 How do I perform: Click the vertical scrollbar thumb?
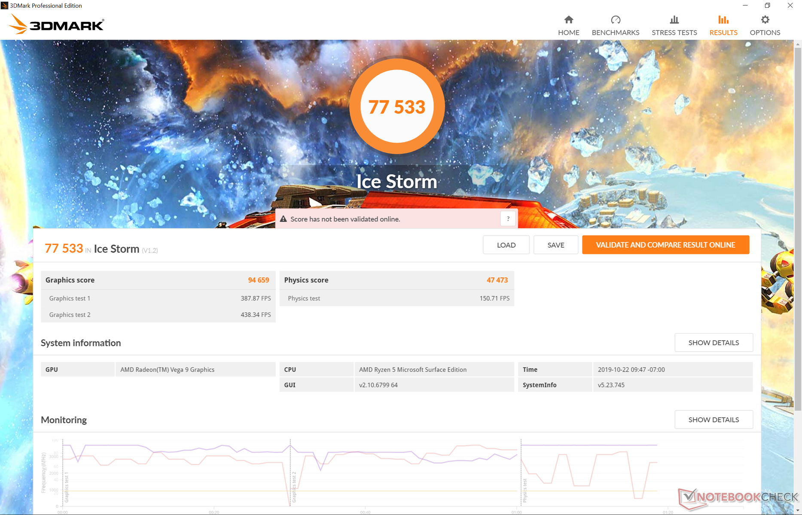click(798, 230)
